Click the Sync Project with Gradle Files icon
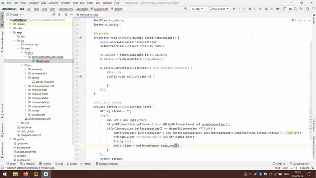Viewport: 316px width, 178px height. coord(290,9)
